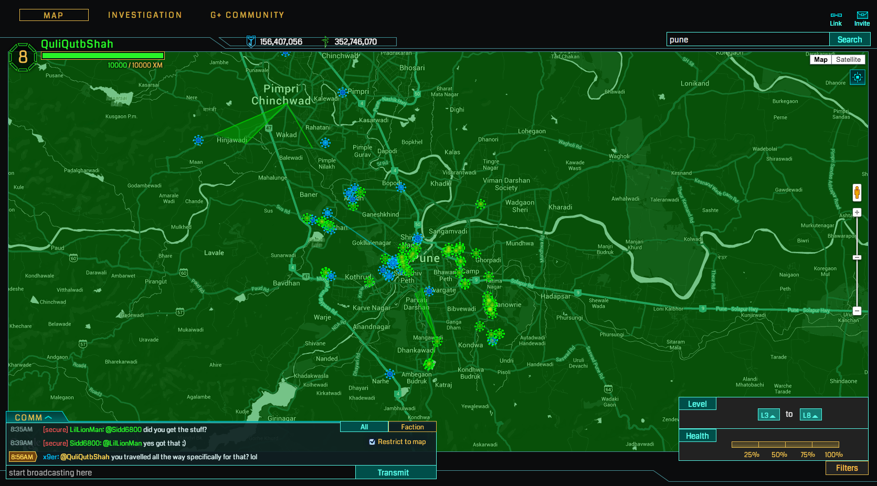Select the blue portal below Baner

[327, 213]
